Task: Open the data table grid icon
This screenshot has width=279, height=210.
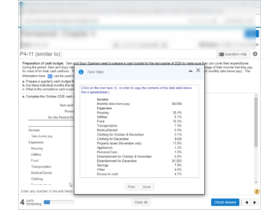Action: click(50, 77)
